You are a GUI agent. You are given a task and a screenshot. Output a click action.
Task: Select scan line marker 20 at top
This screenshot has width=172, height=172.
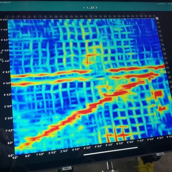[x=105, y=16]
